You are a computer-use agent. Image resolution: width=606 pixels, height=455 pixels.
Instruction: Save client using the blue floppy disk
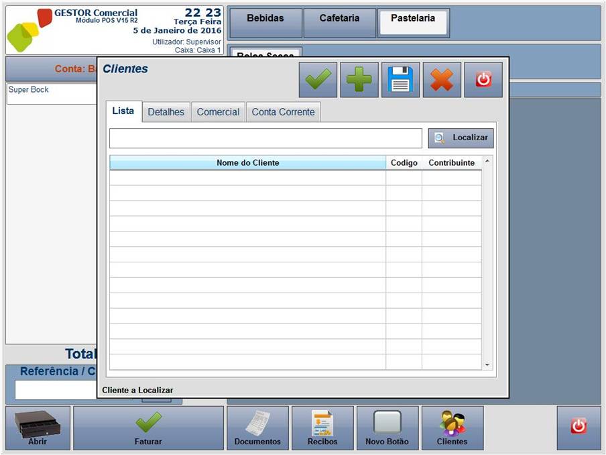pos(401,80)
